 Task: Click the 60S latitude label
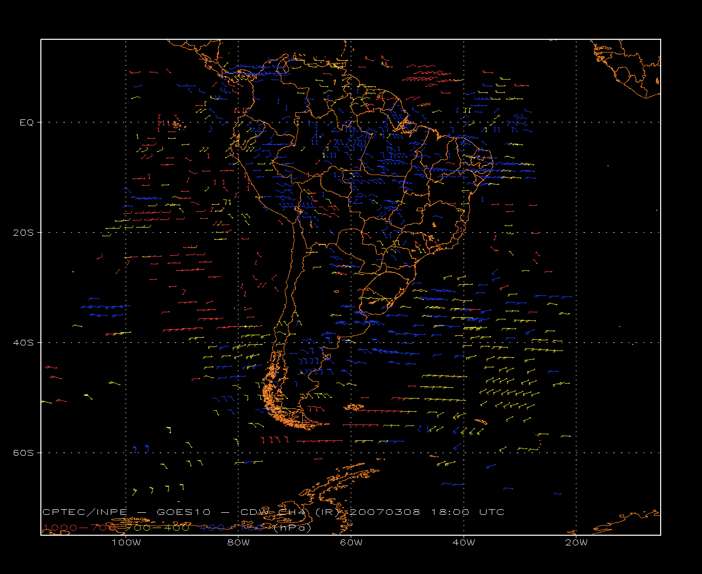(x=23, y=453)
